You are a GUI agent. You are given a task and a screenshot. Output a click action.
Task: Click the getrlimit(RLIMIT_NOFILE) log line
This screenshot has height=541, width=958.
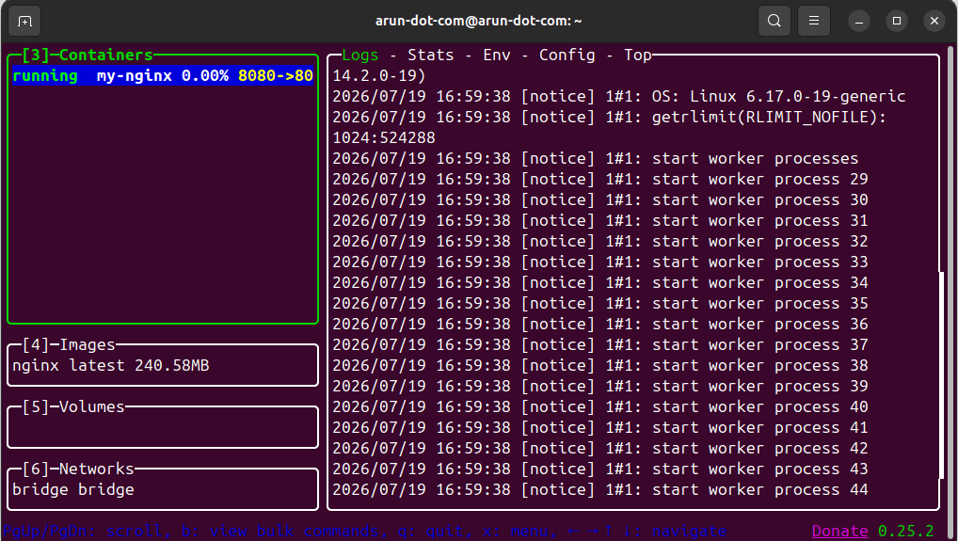pos(609,118)
